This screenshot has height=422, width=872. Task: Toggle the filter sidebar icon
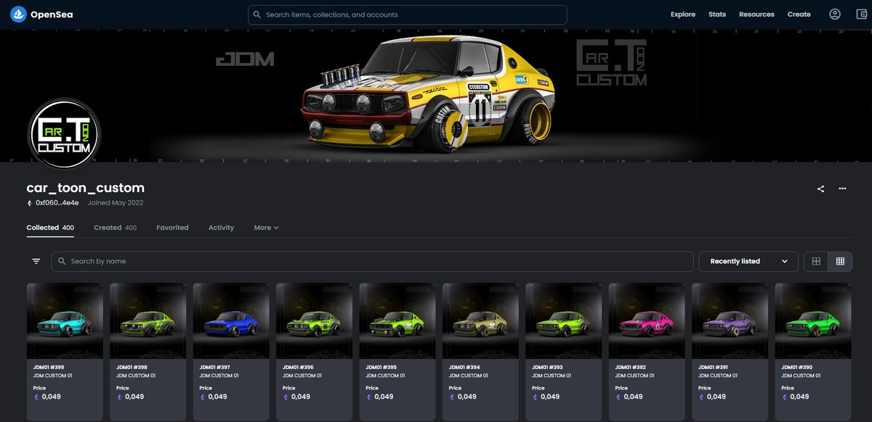point(36,261)
